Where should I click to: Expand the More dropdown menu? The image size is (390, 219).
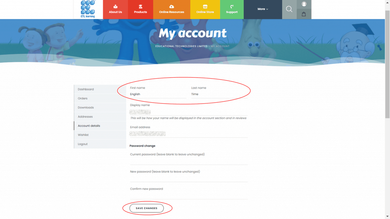coord(263,9)
